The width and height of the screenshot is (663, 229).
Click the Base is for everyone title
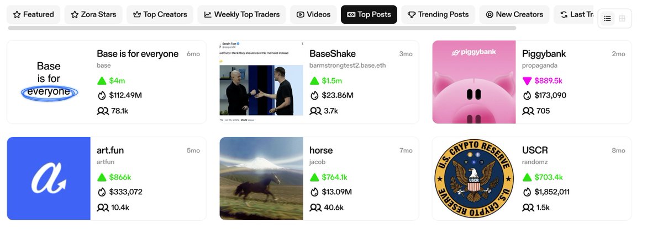(x=138, y=54)
